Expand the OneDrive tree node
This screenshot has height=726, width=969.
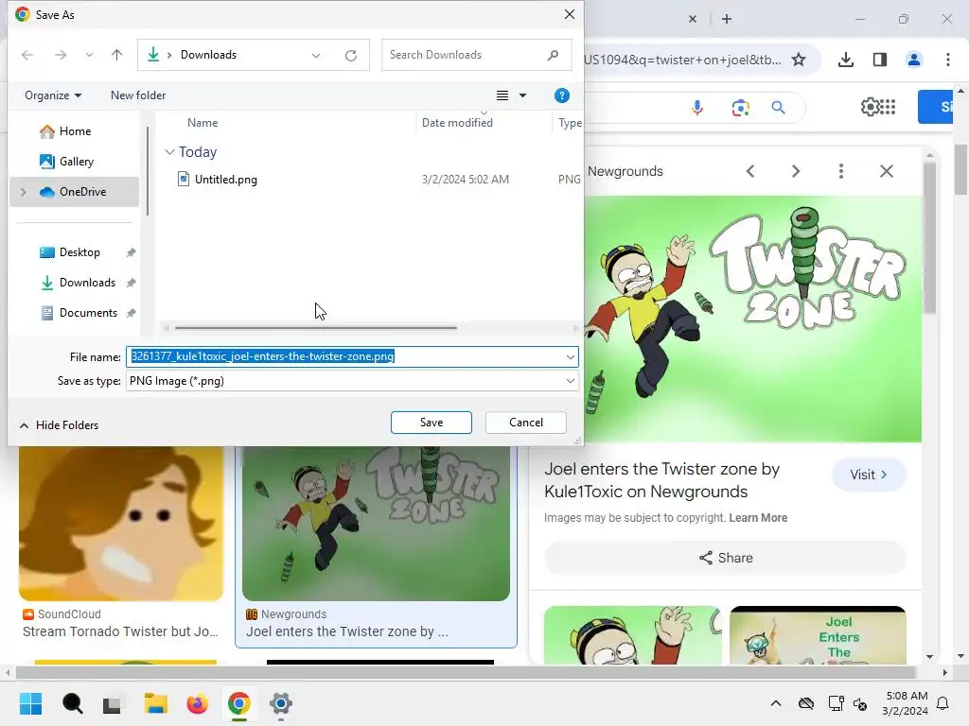pyautogui.click(x=24, y=192)
